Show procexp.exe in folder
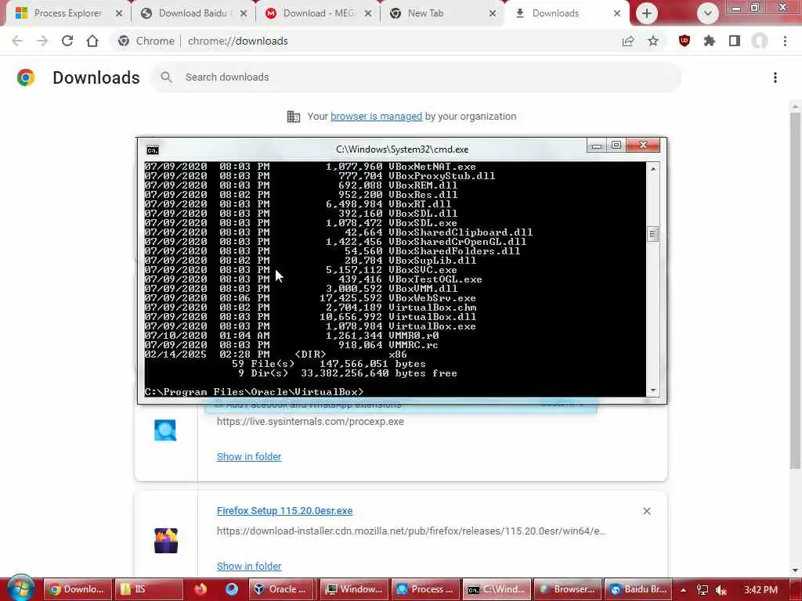This screenshot has height=601, width=802. click(x=249, y=456)
